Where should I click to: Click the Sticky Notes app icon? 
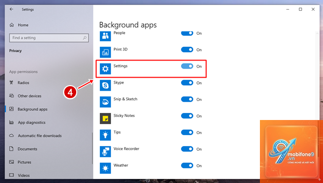coord(105,118)
